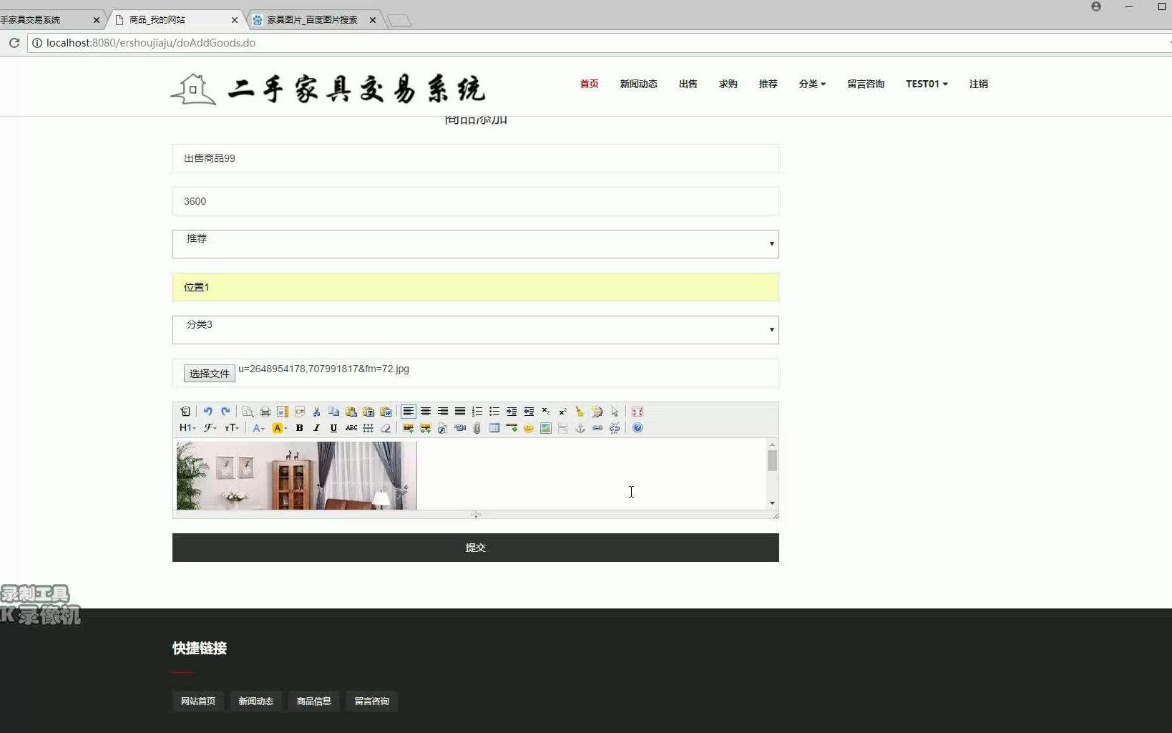Click the 注销 logout link

[x=978, y=84]
